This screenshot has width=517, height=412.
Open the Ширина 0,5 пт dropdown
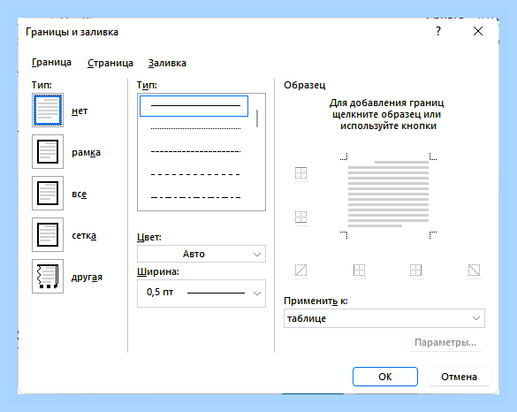point(201,294)
